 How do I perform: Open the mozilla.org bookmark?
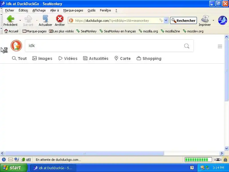click(x=148, y=31)
